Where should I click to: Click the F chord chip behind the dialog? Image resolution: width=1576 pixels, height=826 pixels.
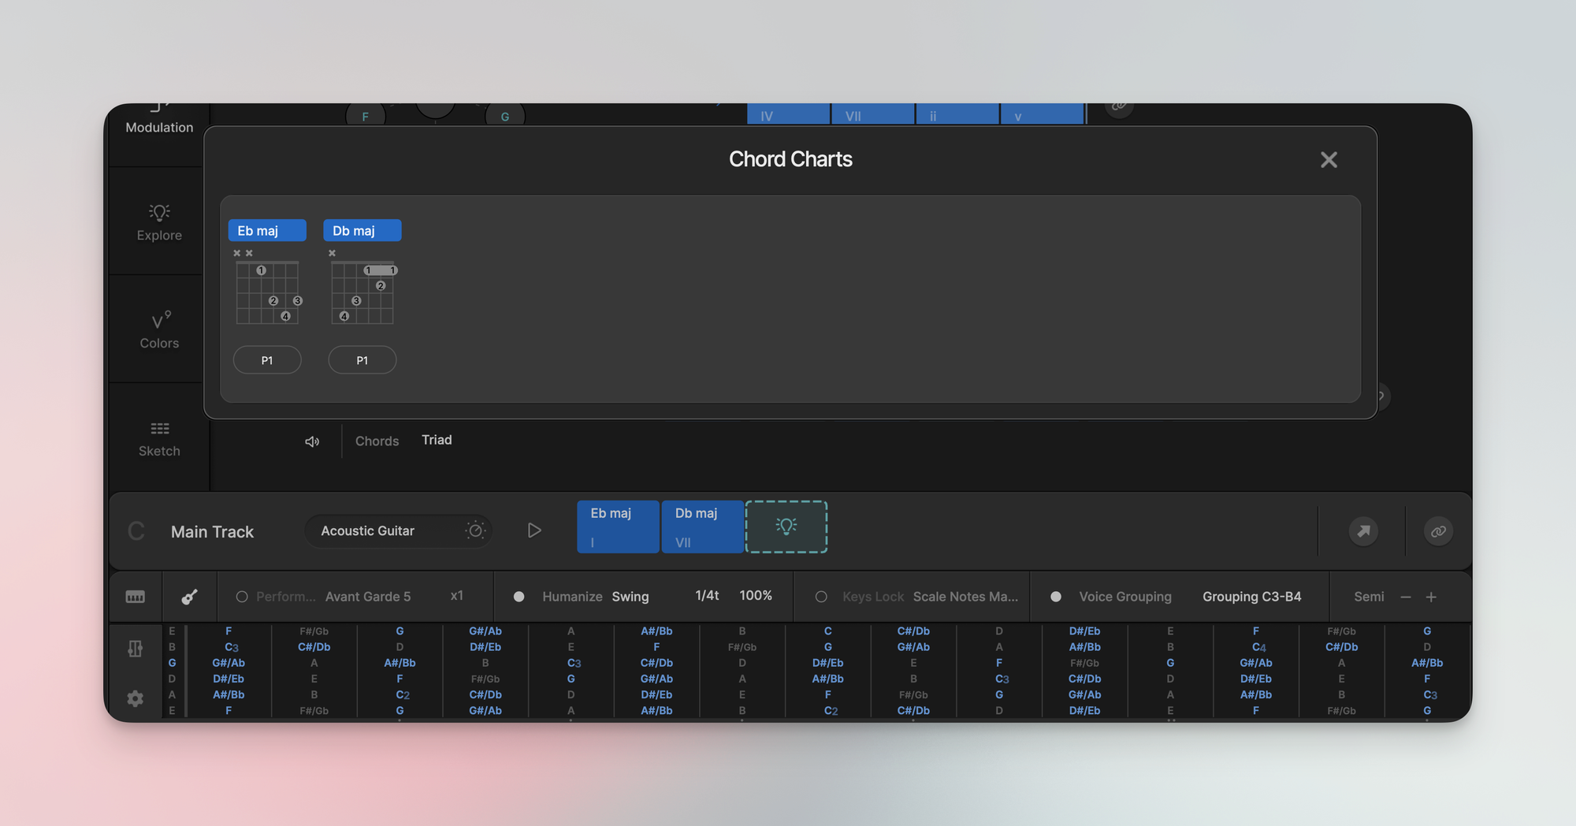[x=366, y=116]
